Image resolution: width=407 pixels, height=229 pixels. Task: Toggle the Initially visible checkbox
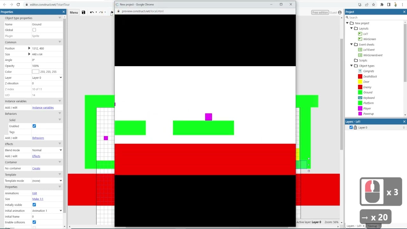pos(34,205)
